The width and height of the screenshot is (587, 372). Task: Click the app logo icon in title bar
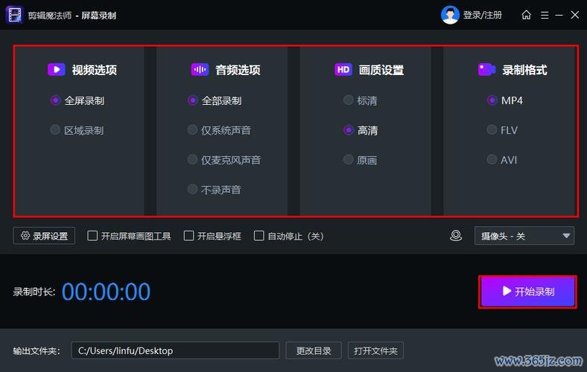[15, 15]
